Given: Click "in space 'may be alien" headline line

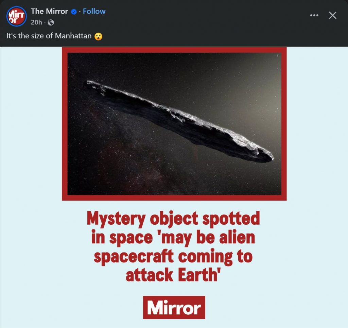Looking at the screenshot, I should pyautogui.click(x=173, y=238).
